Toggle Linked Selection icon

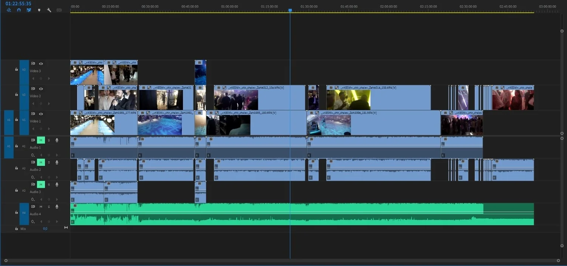point(29,10)
